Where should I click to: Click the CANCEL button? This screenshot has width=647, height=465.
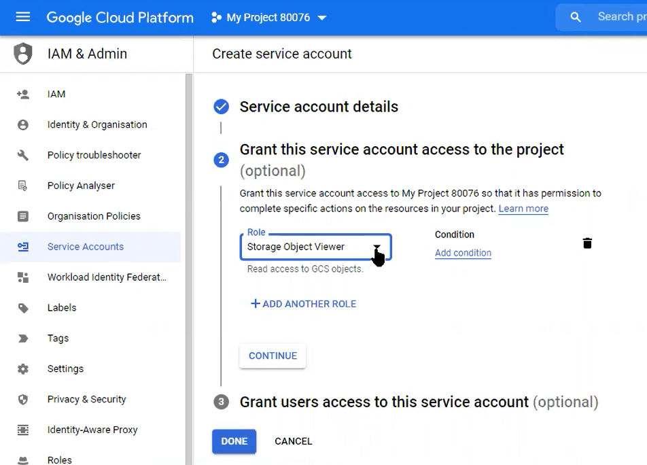click(x=294, y=441)
